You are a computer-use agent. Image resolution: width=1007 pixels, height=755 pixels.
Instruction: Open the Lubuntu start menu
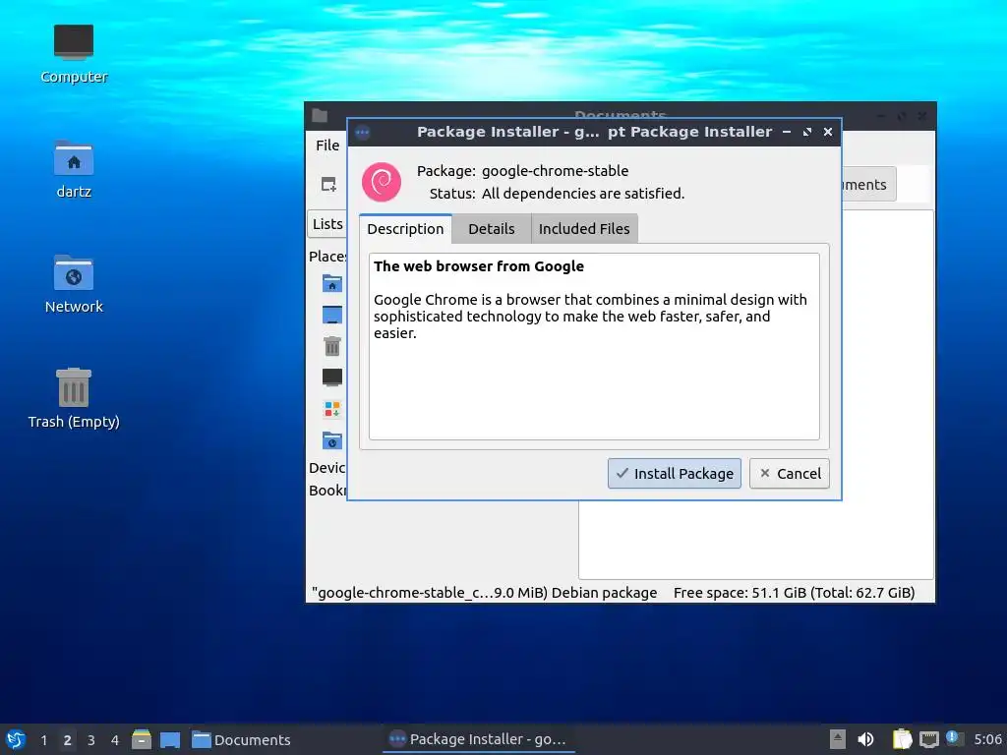pyautogui.click(x=16, y=739)
